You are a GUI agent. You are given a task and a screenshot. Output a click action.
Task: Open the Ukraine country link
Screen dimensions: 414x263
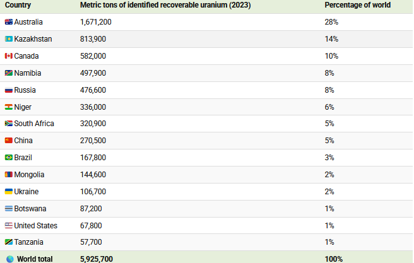[26, 192]
